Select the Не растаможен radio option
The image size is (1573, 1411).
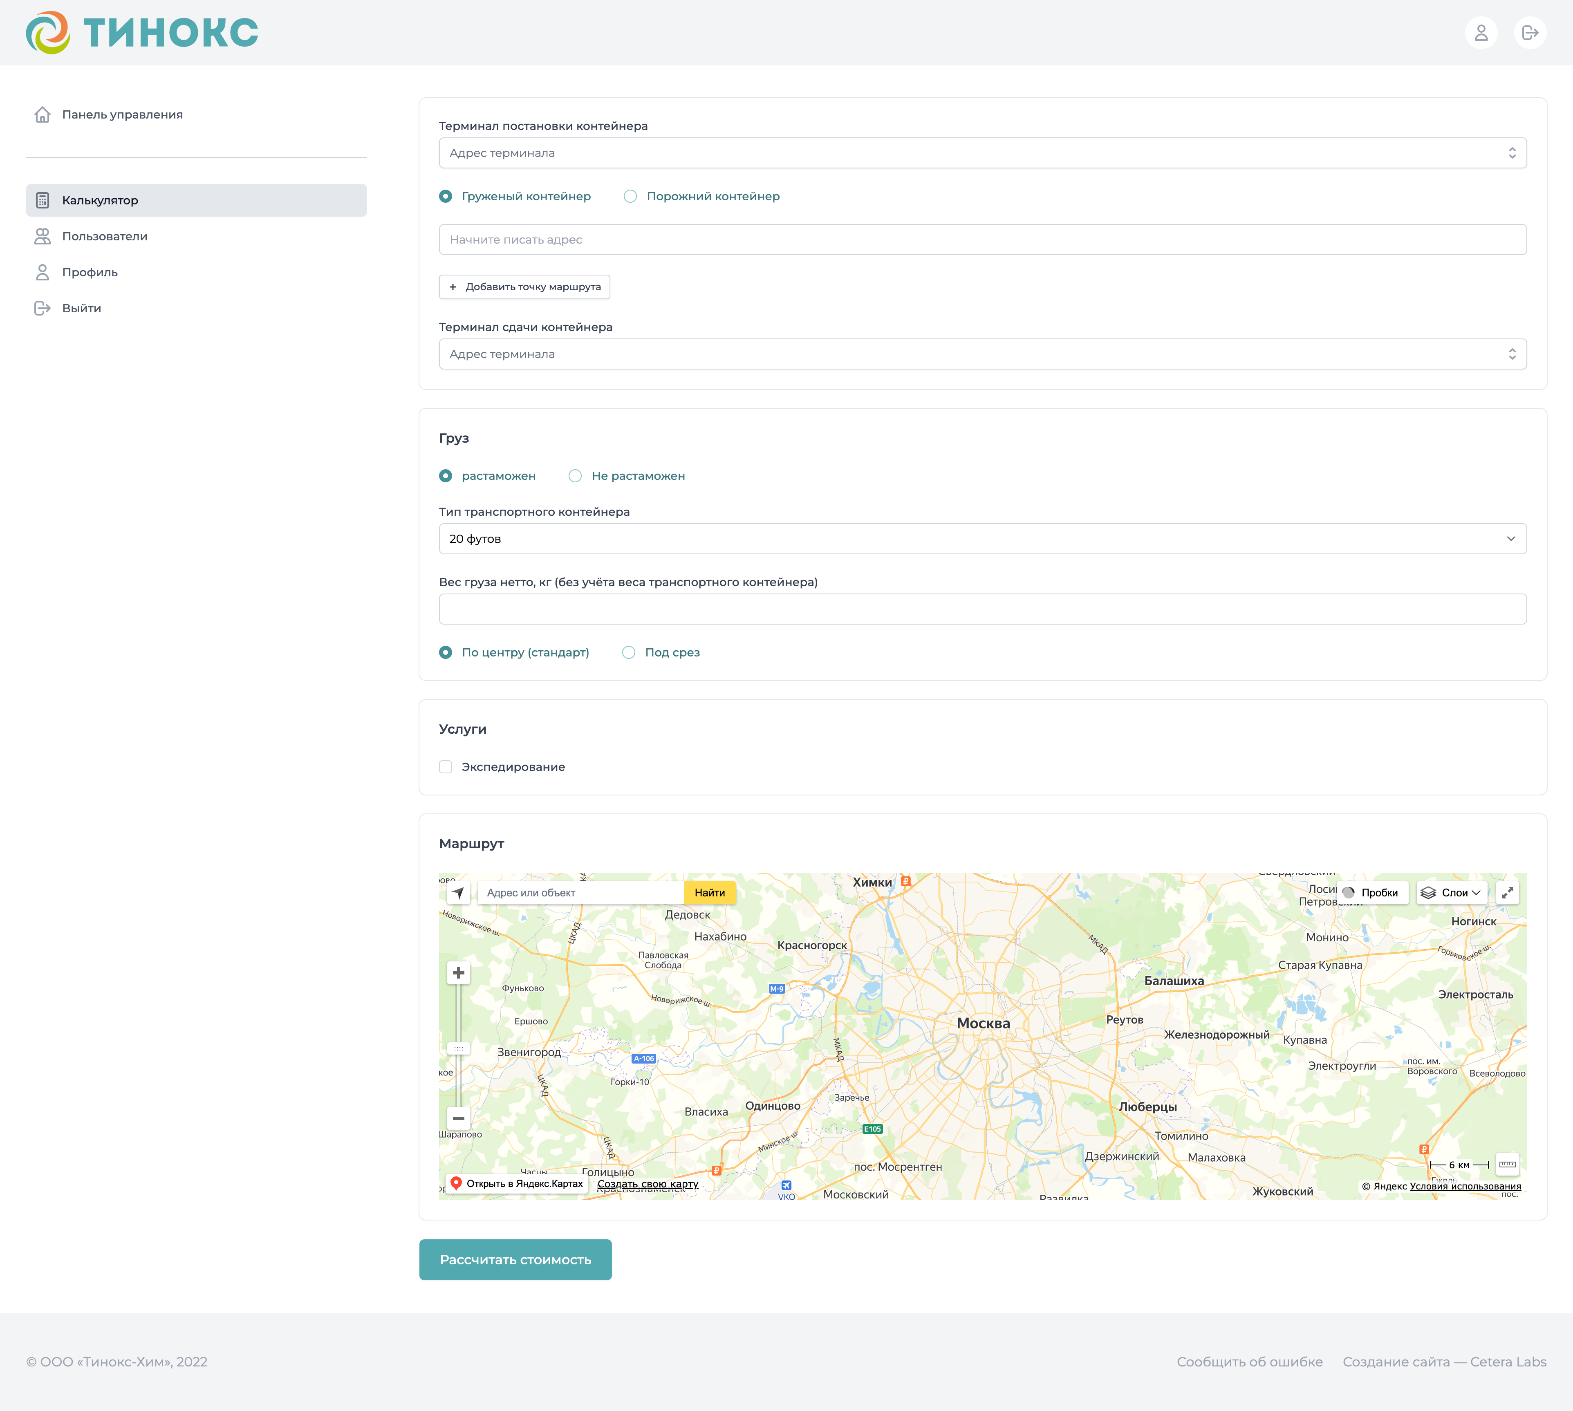click(575, 476)
